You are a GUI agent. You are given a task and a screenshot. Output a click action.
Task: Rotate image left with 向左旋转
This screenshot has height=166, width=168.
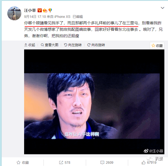[73, 45]
